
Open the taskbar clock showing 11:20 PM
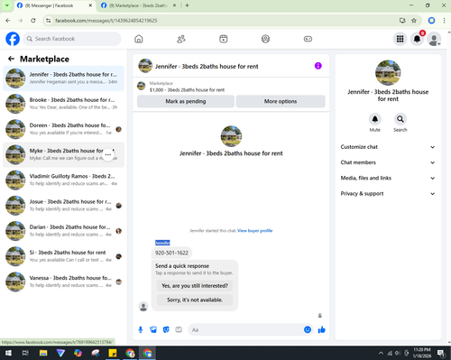click(x=422, y=353)
